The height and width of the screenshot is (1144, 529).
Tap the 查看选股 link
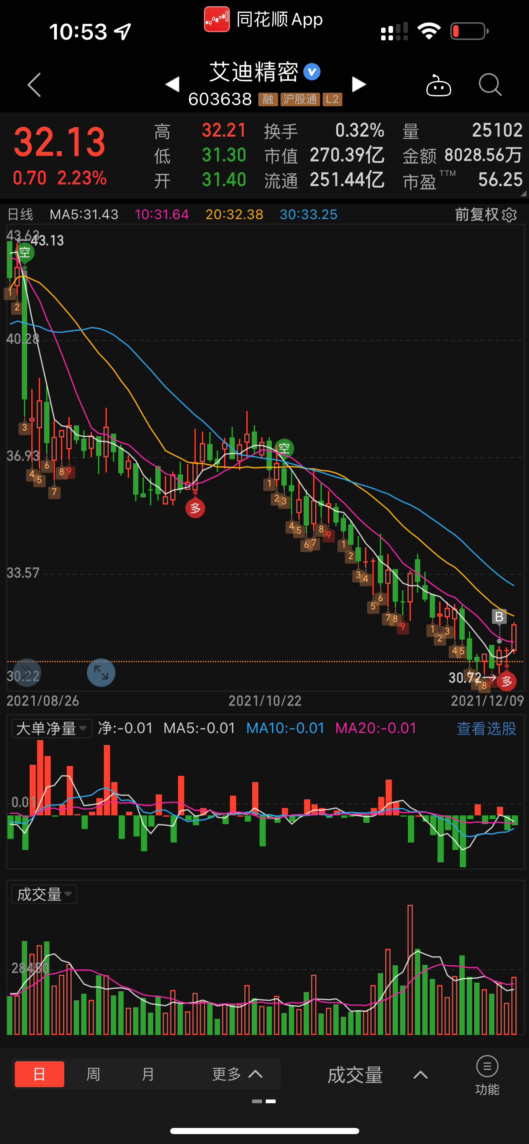pyautogui.click(x=487, y=728)
